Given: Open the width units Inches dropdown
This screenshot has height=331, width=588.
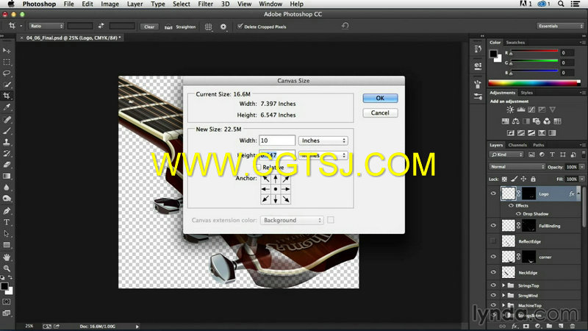Looking at the screenshot, I should [x=323, y=140].
